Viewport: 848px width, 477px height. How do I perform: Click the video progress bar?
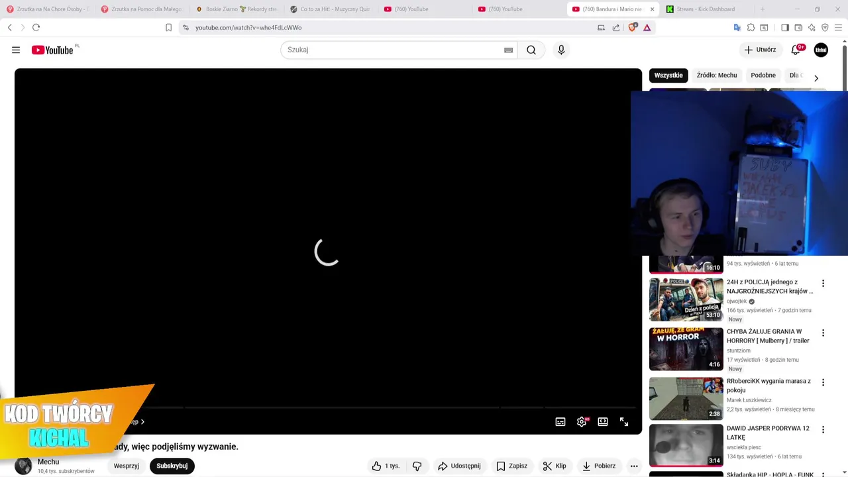coord(328,407)
